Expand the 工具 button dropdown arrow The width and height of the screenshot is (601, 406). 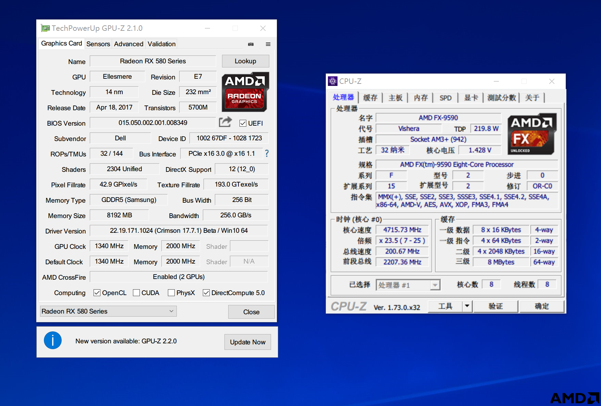pos(467,306)
